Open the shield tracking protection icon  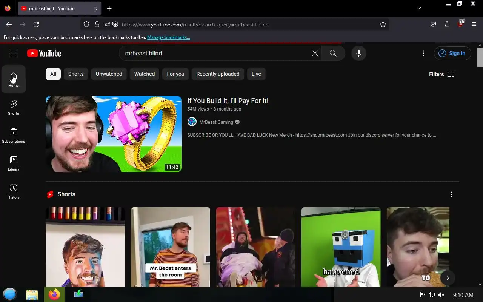(86, 25)
